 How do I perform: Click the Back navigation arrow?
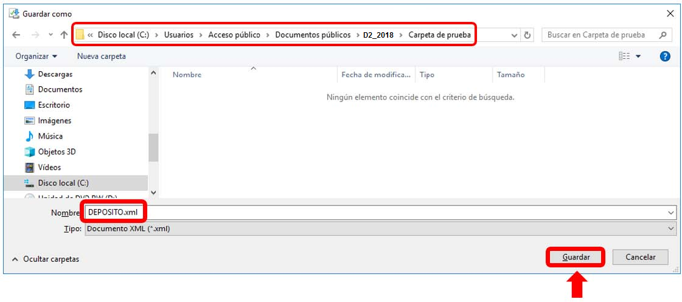pyautogui.click(x=16, y=35)
